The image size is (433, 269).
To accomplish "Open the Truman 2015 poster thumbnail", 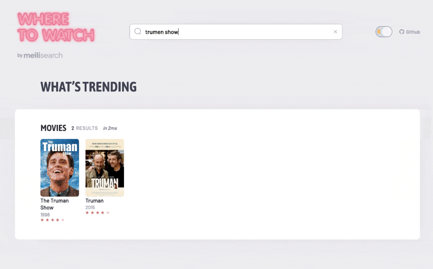I will (105, 167).
